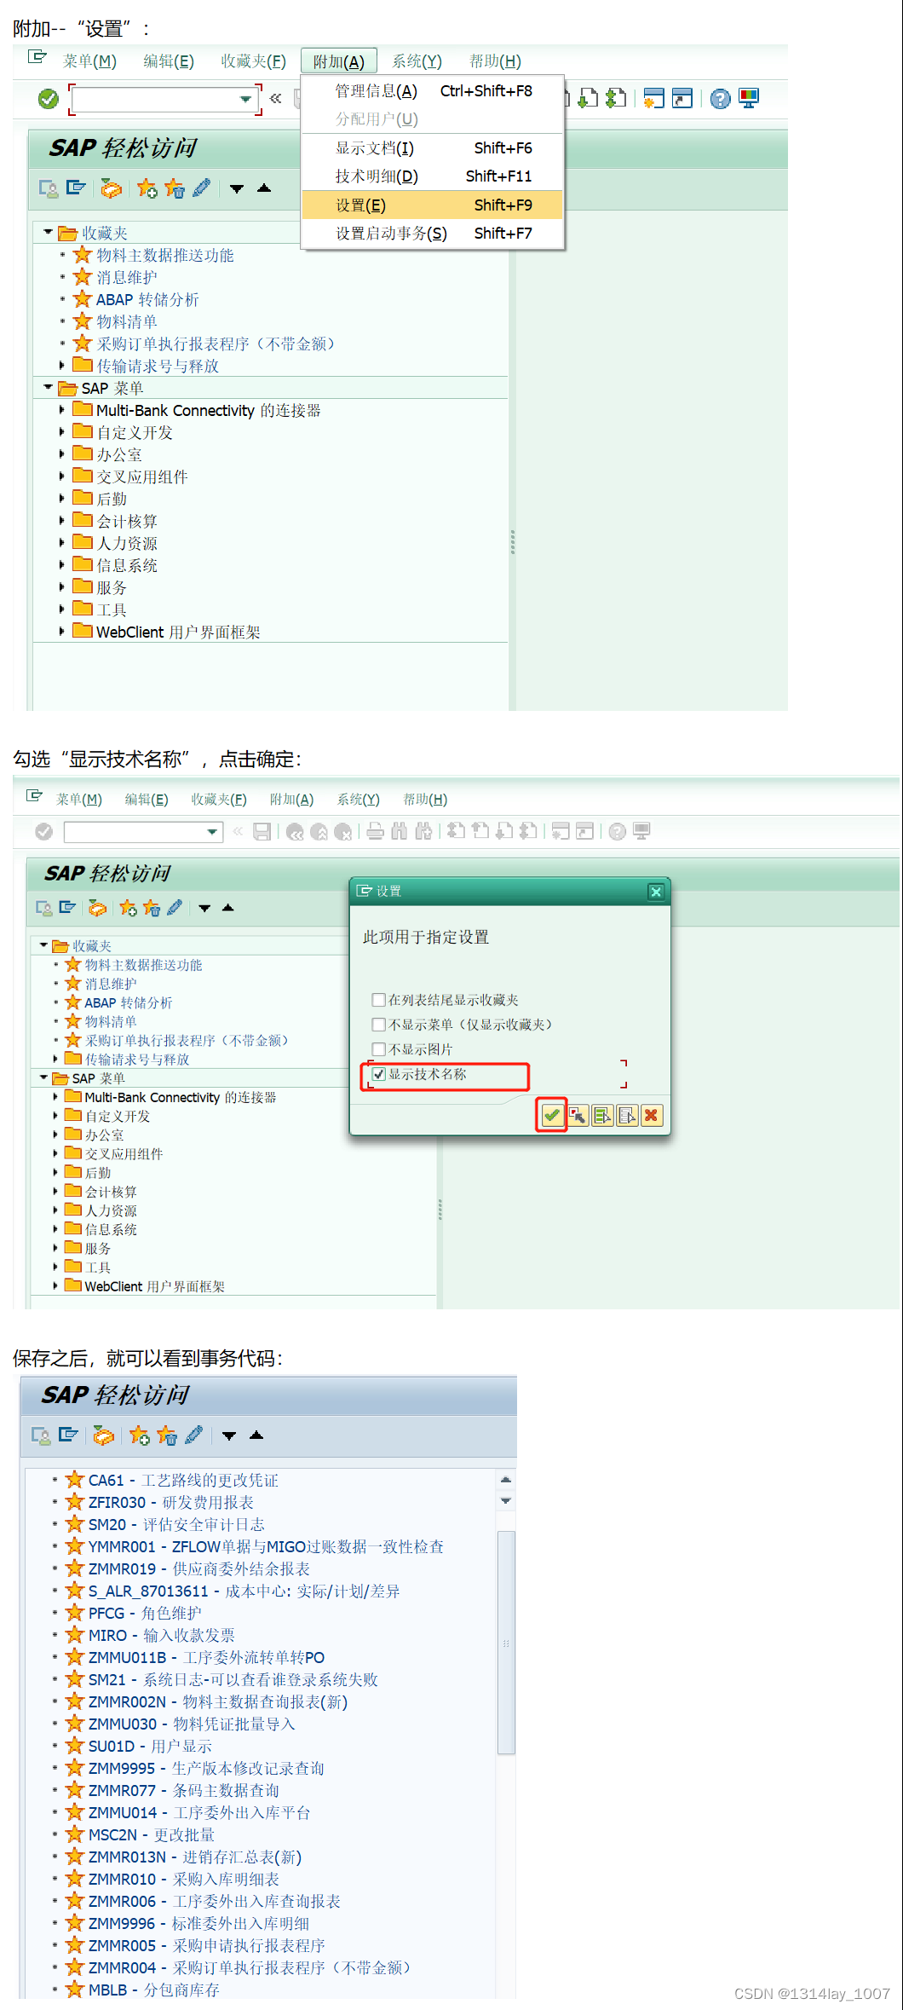Click Move Favorites Down arrow above CA61 list

[x=229, y=1435]
